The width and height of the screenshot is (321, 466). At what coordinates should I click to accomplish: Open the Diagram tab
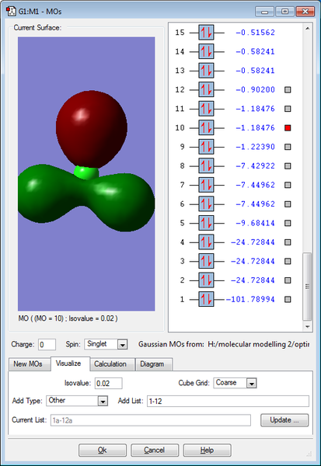pyautogui.click(x=152, y=364)
